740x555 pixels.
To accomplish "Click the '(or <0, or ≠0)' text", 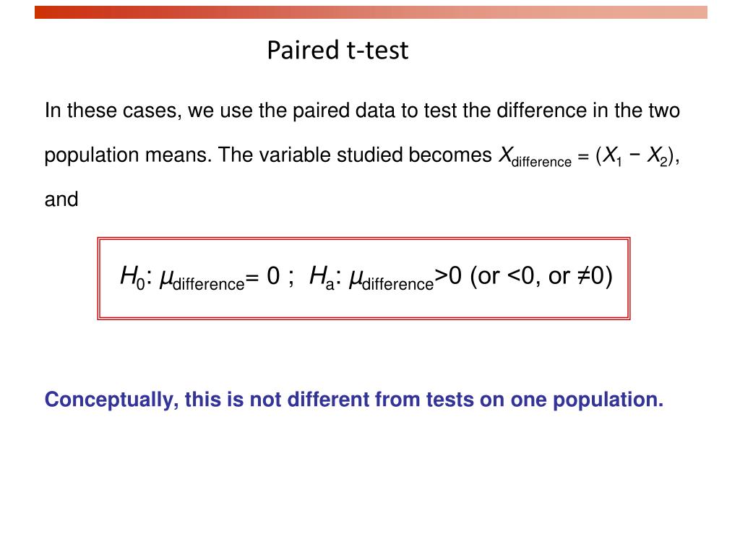I will pyautogui.click(x=541, y=276).
